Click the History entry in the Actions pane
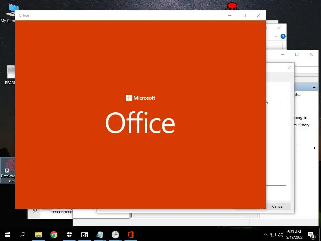The height and width of the screenshot is (241, 321). tap(302, 125)
